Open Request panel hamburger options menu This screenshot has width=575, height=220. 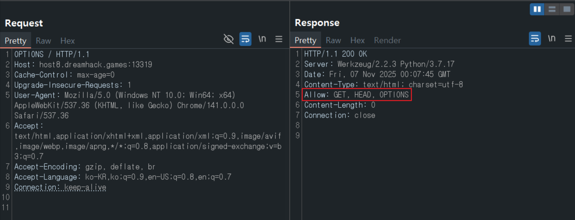click(279, 39)
